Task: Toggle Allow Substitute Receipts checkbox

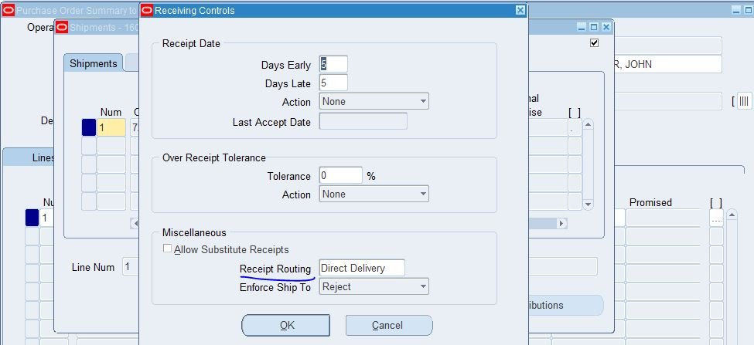Action: [167, 249]
